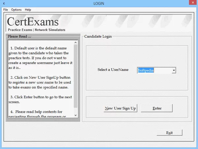
Task: Open the File menu
Action: tap(6, 10)
